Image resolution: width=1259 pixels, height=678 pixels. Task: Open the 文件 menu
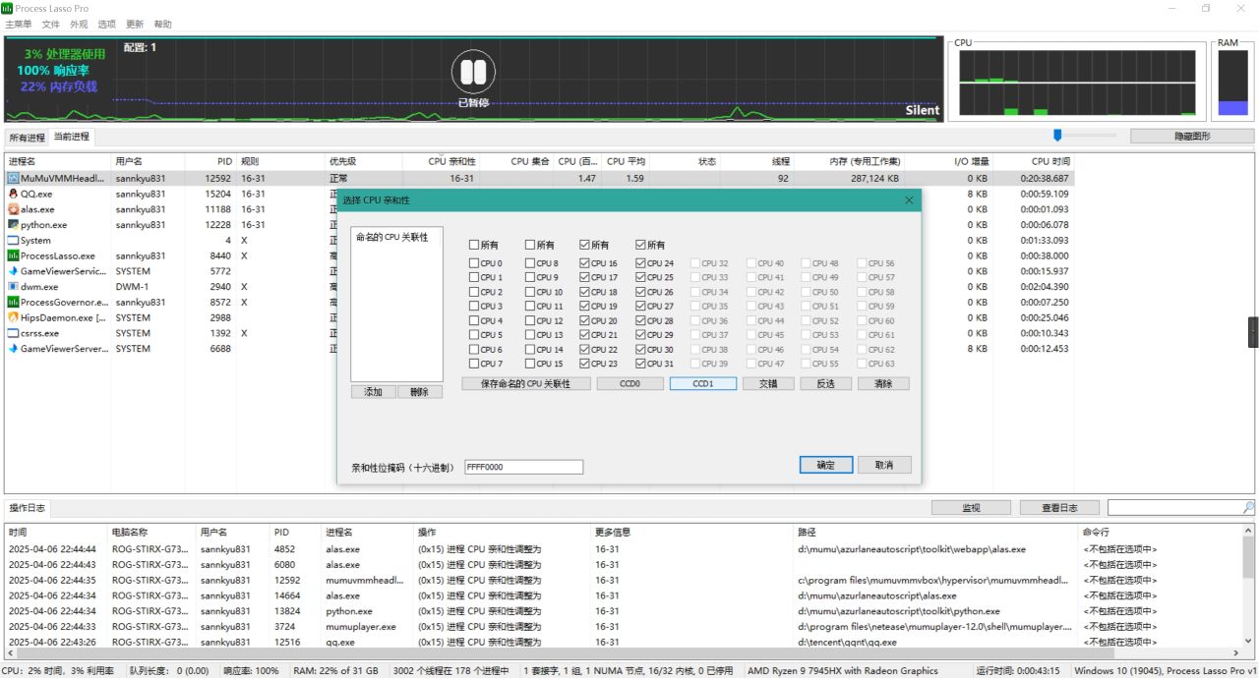[x=50, y=24]
